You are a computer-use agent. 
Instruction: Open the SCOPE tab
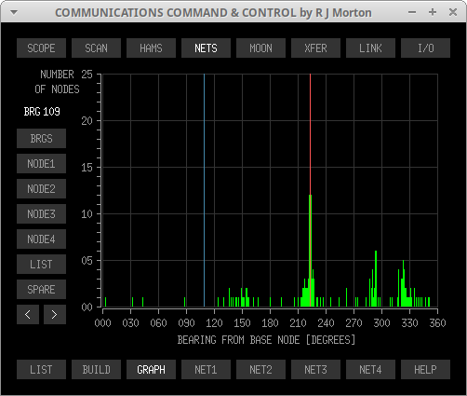[41, 48]
